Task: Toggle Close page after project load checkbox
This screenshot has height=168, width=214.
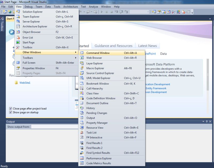Action: coord(10,109)
